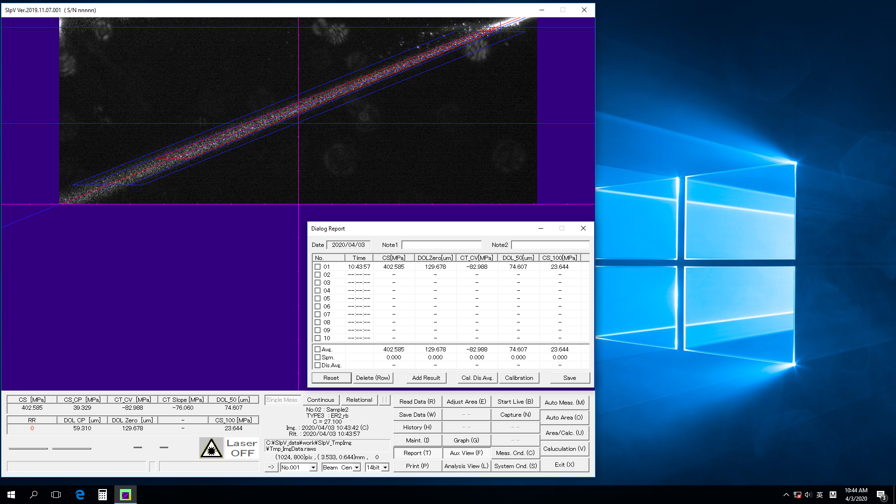Click Adjust Area (E) button
The height and width of the screenshot is (504, 896).
click(466, 402)
